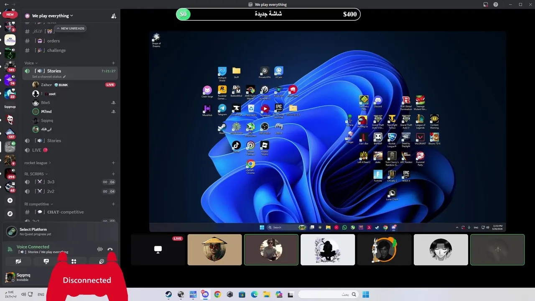
Task: Open the server with 137 unread badge
Action: [x=10, y=134]
